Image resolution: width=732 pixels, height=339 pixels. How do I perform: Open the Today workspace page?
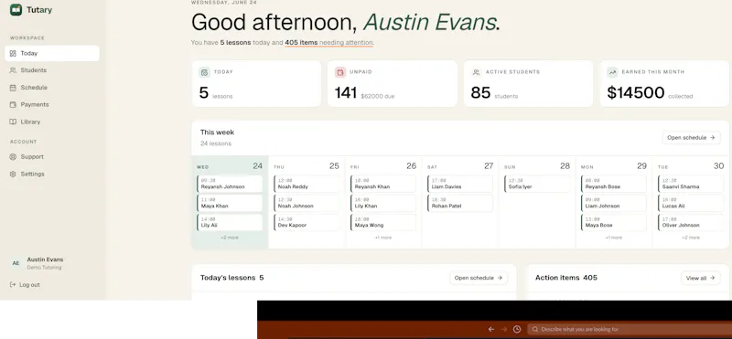tap(52, 53)
